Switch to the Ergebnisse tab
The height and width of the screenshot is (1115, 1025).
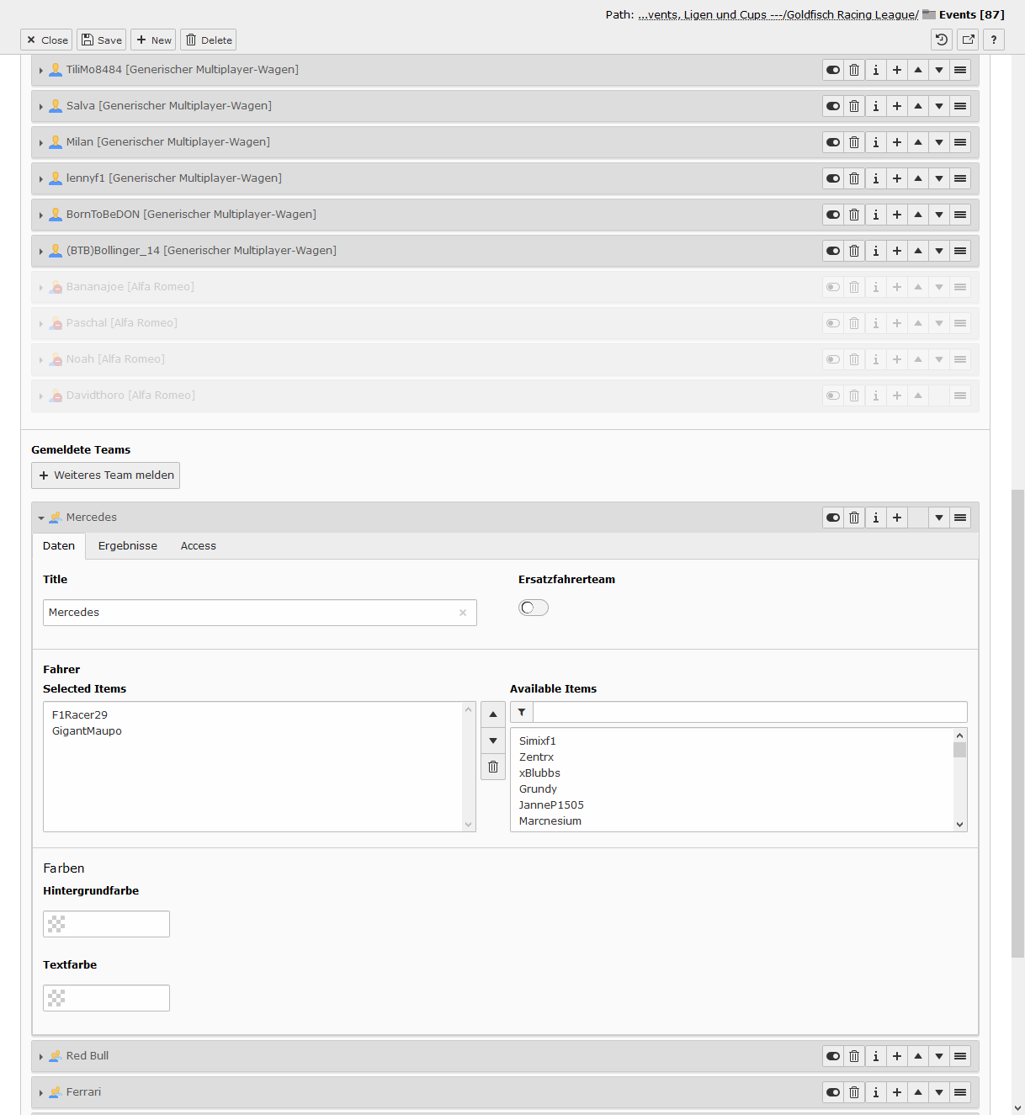coord(128,546)
